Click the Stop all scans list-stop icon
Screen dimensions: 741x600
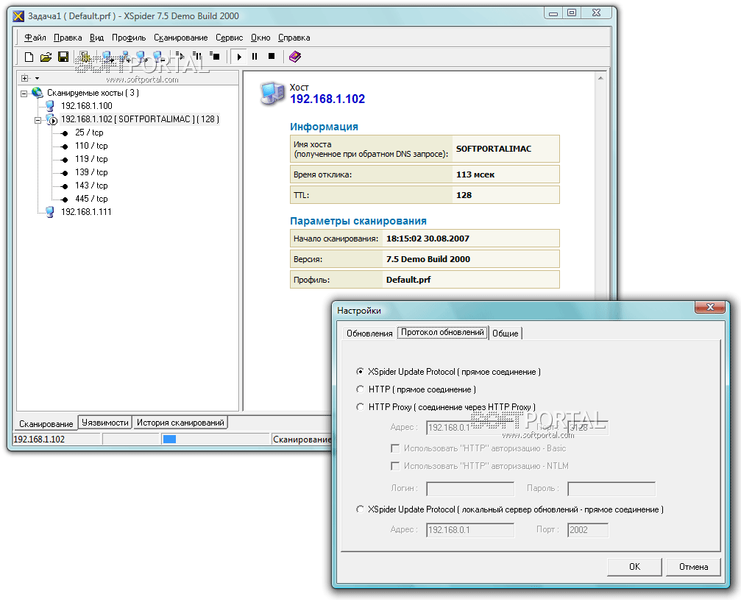point(215,56)
